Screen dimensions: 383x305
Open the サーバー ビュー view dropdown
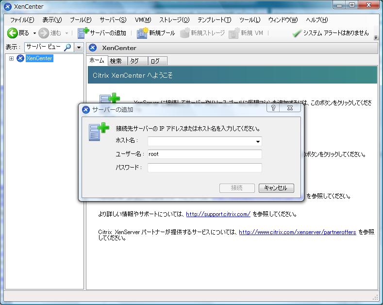point(79,47)
